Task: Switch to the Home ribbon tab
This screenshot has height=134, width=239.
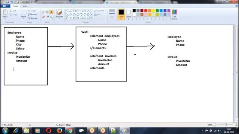Action: [15, 6]
